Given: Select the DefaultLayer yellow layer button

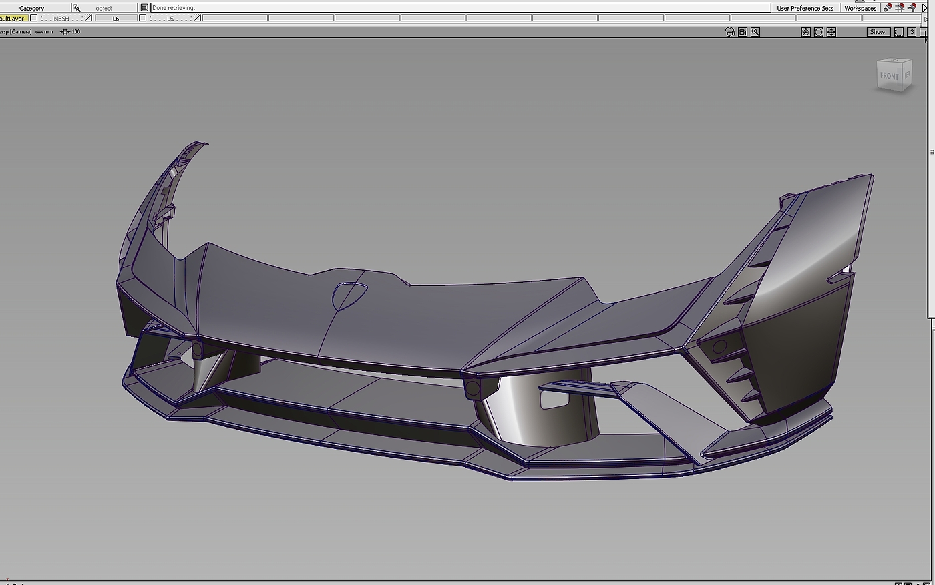Looking at the screenshot, I should (13, 18).
